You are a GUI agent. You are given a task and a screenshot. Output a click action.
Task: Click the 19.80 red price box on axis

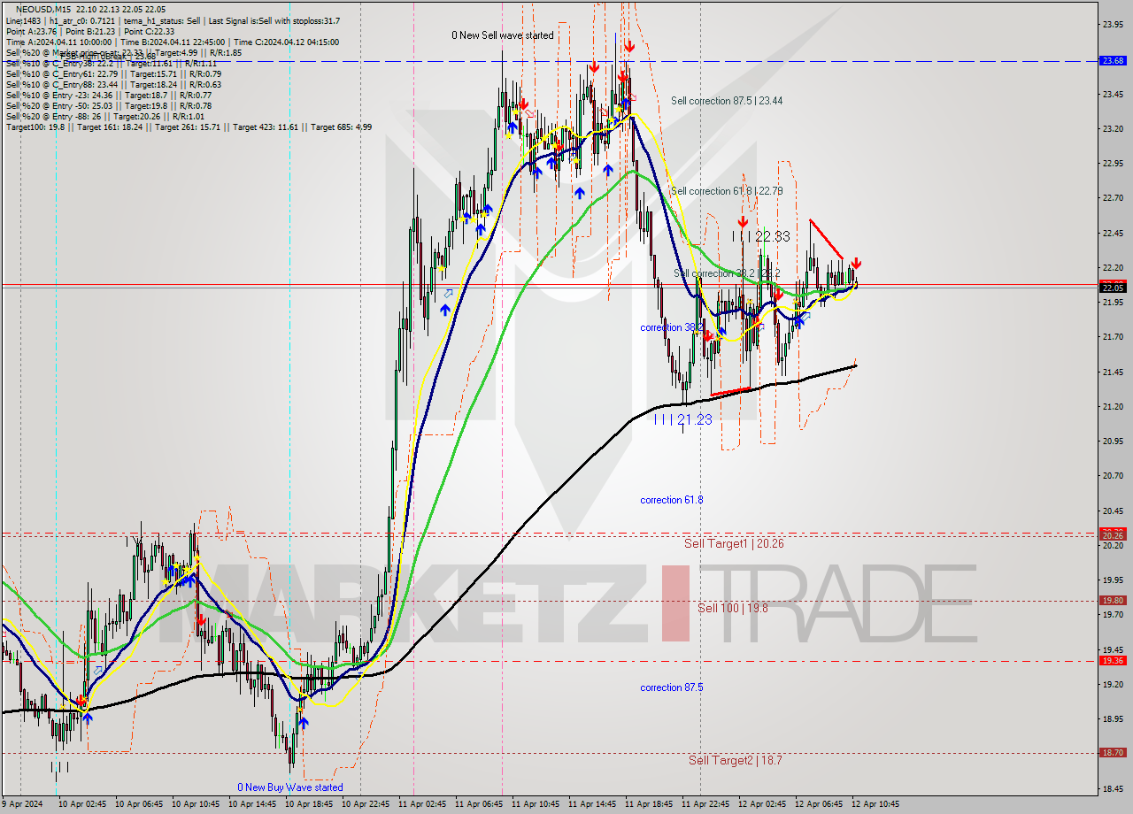click(1113, 600)
